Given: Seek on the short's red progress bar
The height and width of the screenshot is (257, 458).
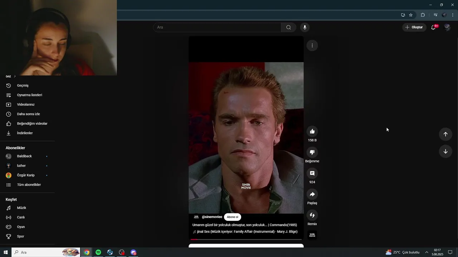Looking at the screenshot, I should click(246, 239).
